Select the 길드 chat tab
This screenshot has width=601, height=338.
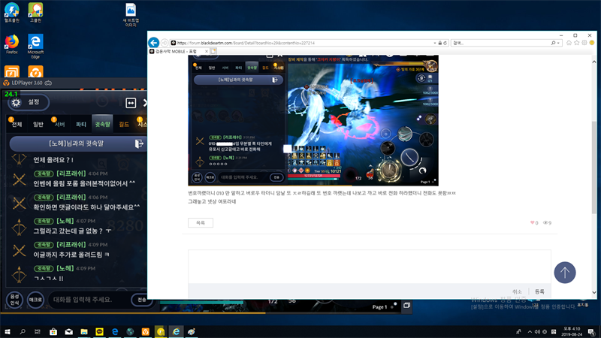tap(124, 124)
